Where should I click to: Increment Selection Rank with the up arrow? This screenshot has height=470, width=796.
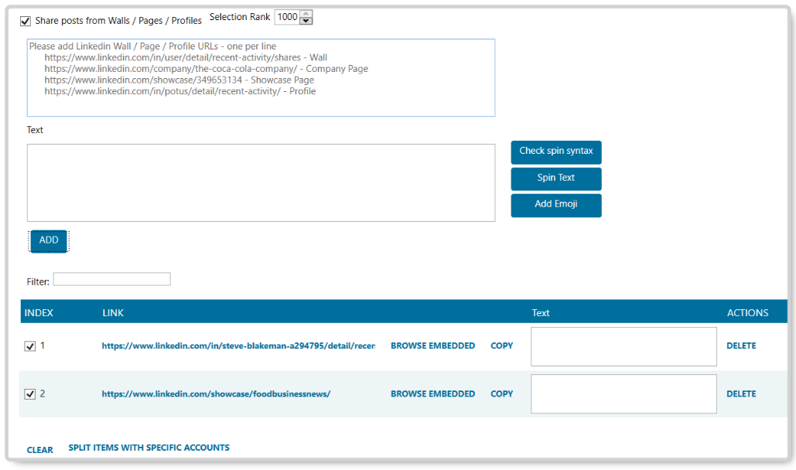tap(306, 13)
